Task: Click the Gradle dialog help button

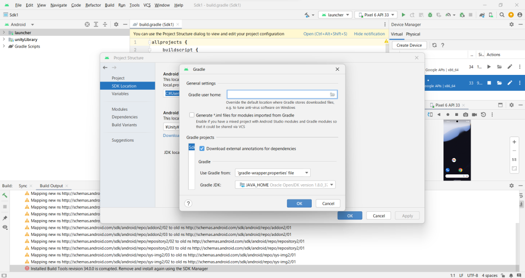Action: point(188,203)
